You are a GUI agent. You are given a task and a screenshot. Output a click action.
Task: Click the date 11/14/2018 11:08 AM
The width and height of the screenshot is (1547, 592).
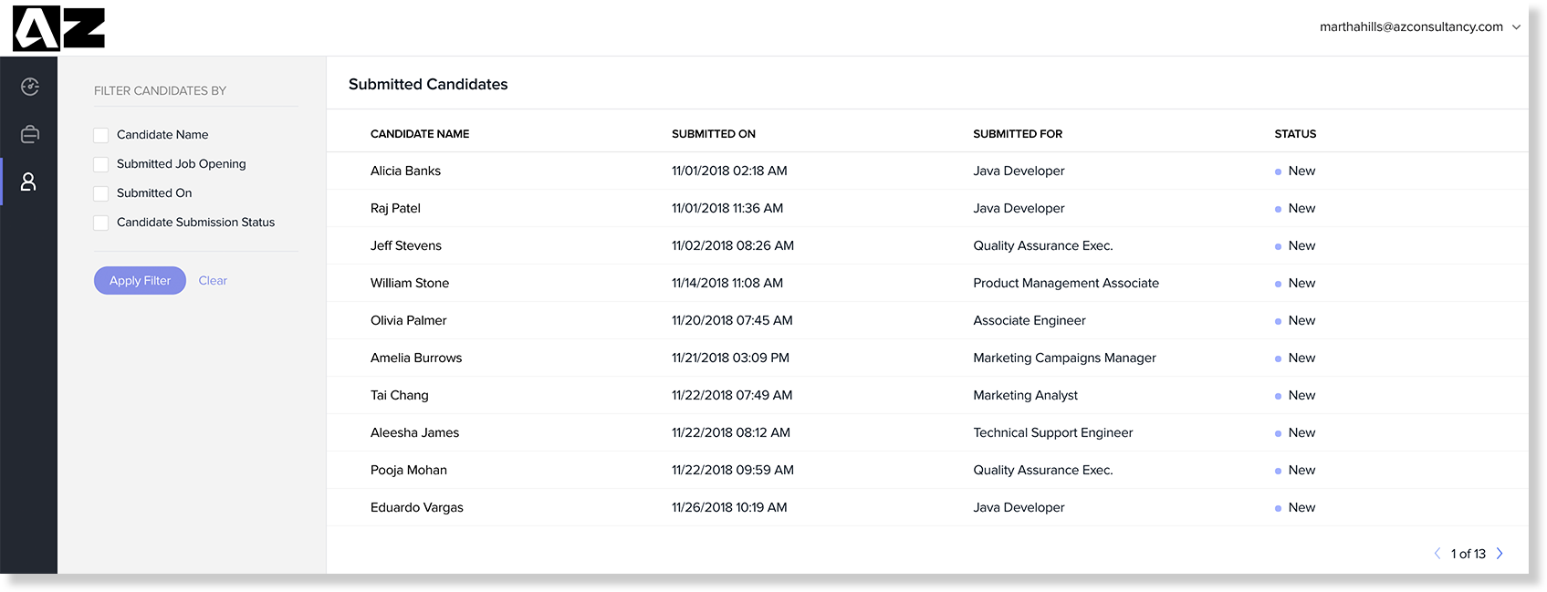click(x=727, y=283)
